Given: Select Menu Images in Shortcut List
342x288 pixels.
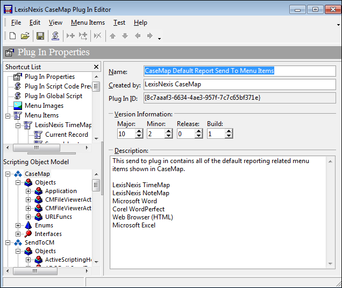Looking at the screenshot, I should [44, 106].
